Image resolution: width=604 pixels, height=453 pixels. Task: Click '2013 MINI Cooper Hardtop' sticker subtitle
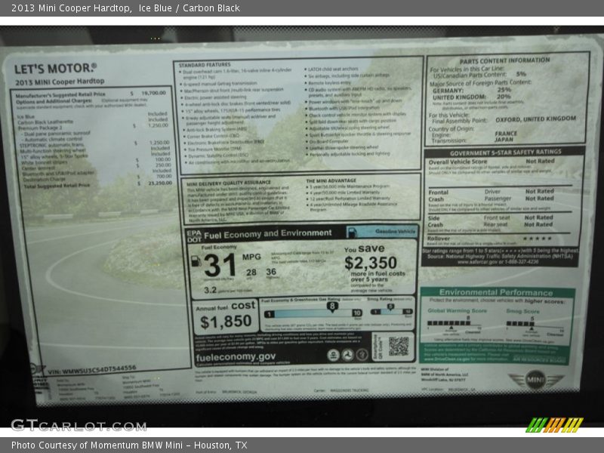click(60, 82)
